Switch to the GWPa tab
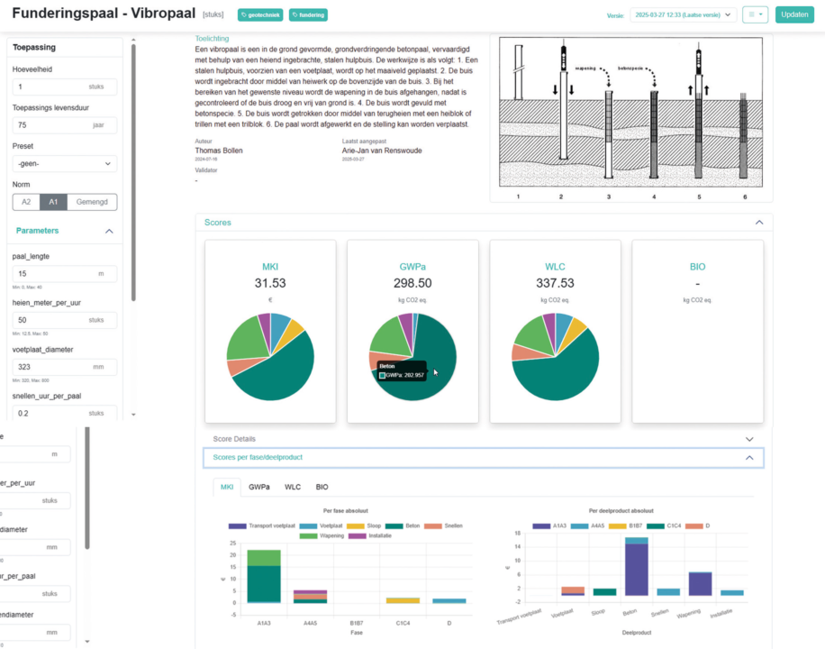Image resolution: width=825 pixels, height=649 pixels. [258, 487]
